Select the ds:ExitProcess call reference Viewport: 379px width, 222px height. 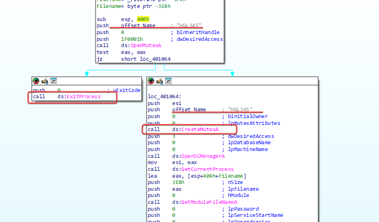point(79,97)
